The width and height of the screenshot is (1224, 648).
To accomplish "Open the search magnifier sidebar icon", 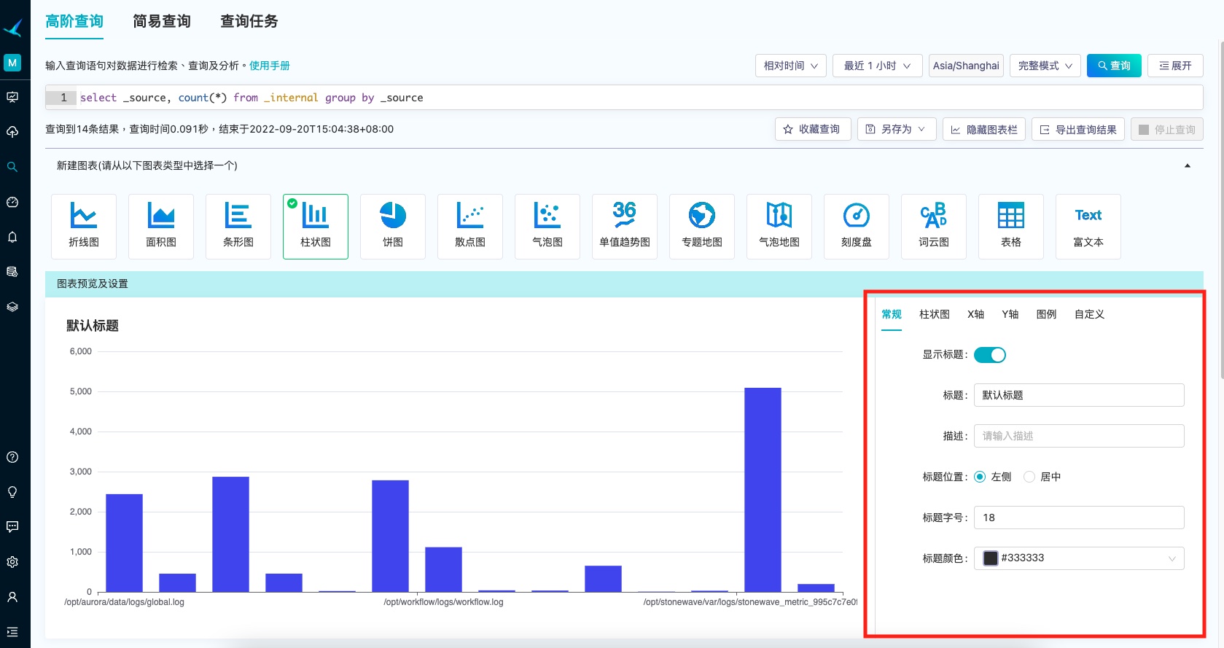I will [12, 167].
